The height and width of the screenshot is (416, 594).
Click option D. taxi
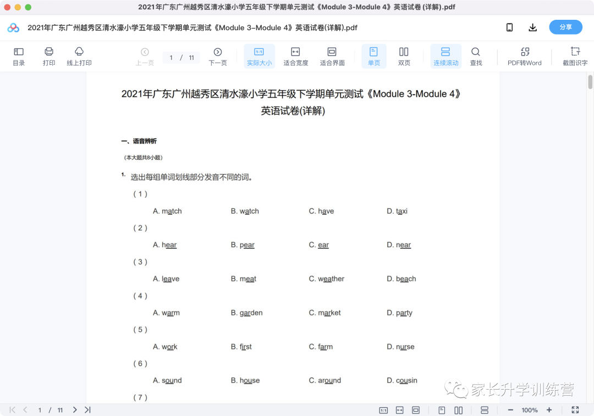click(x=397, y=211)
